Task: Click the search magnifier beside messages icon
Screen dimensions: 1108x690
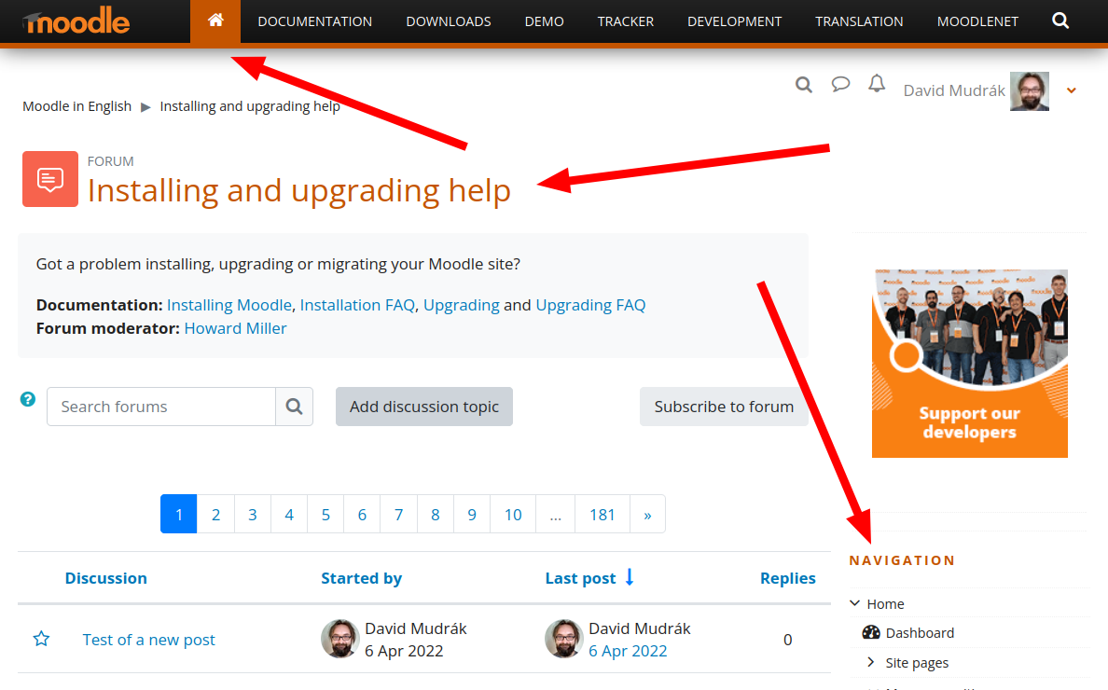Action: click(803, 86)
